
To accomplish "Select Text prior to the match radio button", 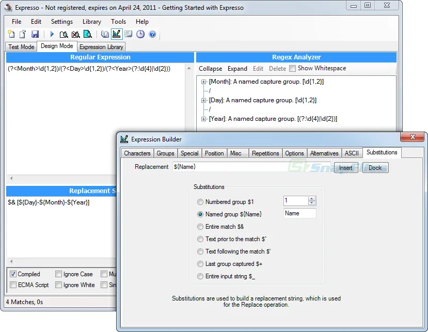I will pyautogui.click(x=200, y=239).
